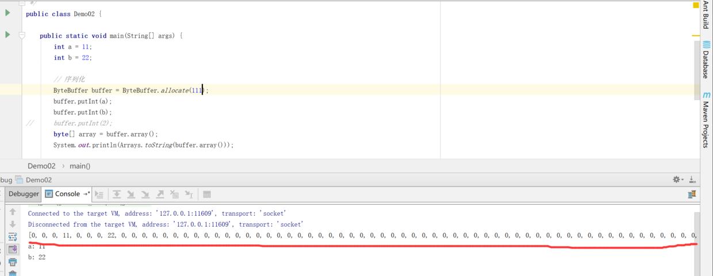Clear console with trash icon

[13, 274]
